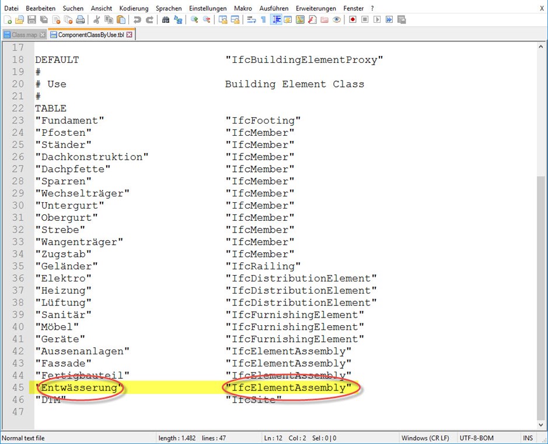This screenshot has width=548, height=444.
Task: Open Find with binoculars icon
Action: point(166,20)
